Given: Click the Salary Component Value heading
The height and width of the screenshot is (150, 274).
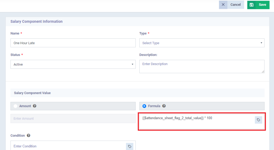Looking at the screenshot, I should tap(32, 93).
